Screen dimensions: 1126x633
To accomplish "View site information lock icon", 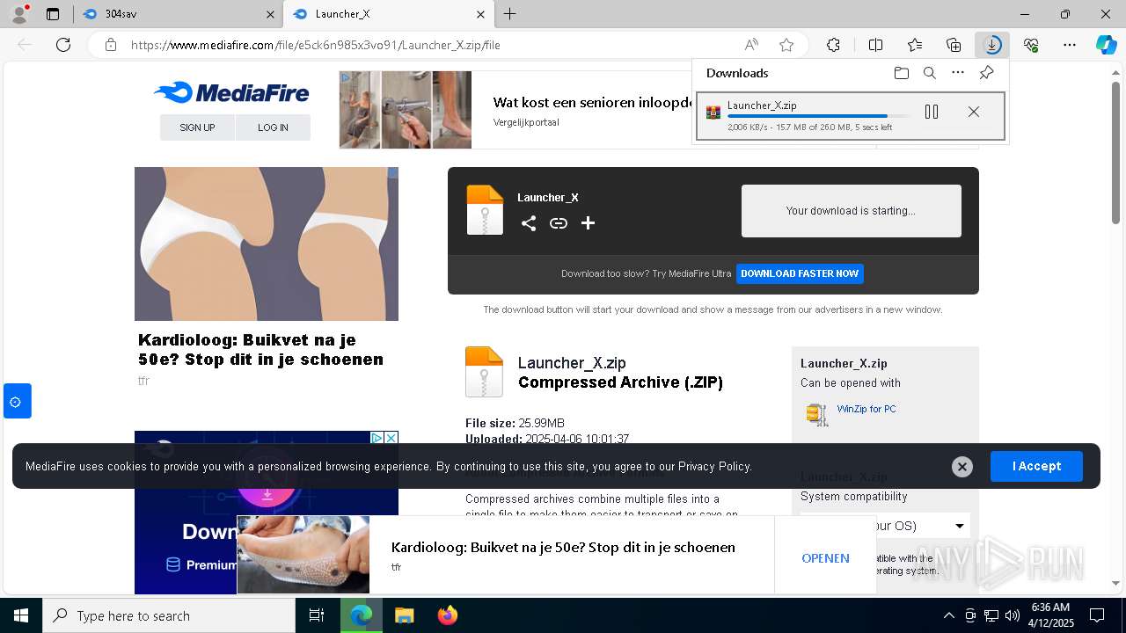I will pos(110,45).
